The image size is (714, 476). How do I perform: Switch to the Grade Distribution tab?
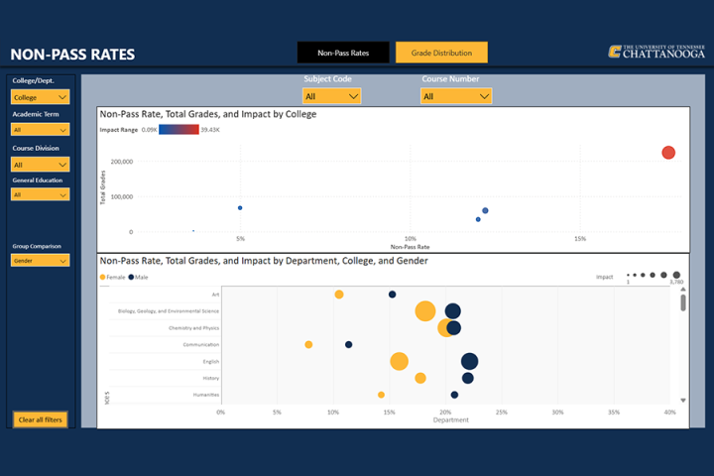click(x=441, y=53)
